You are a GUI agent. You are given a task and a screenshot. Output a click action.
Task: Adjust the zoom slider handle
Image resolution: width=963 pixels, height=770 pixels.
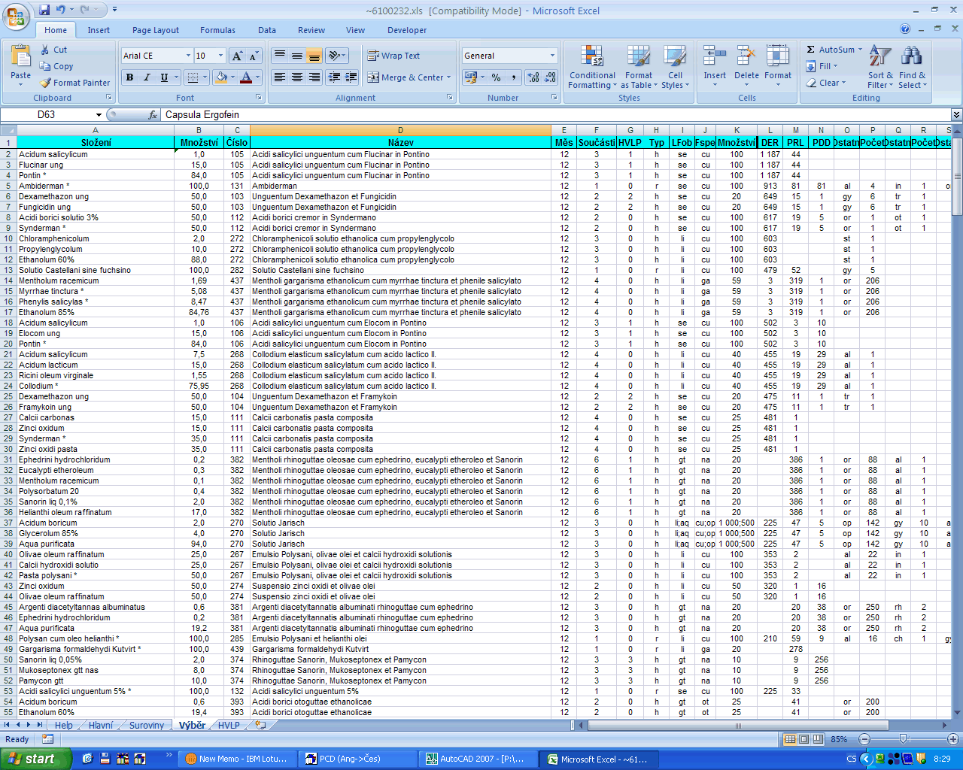[903, 739]
